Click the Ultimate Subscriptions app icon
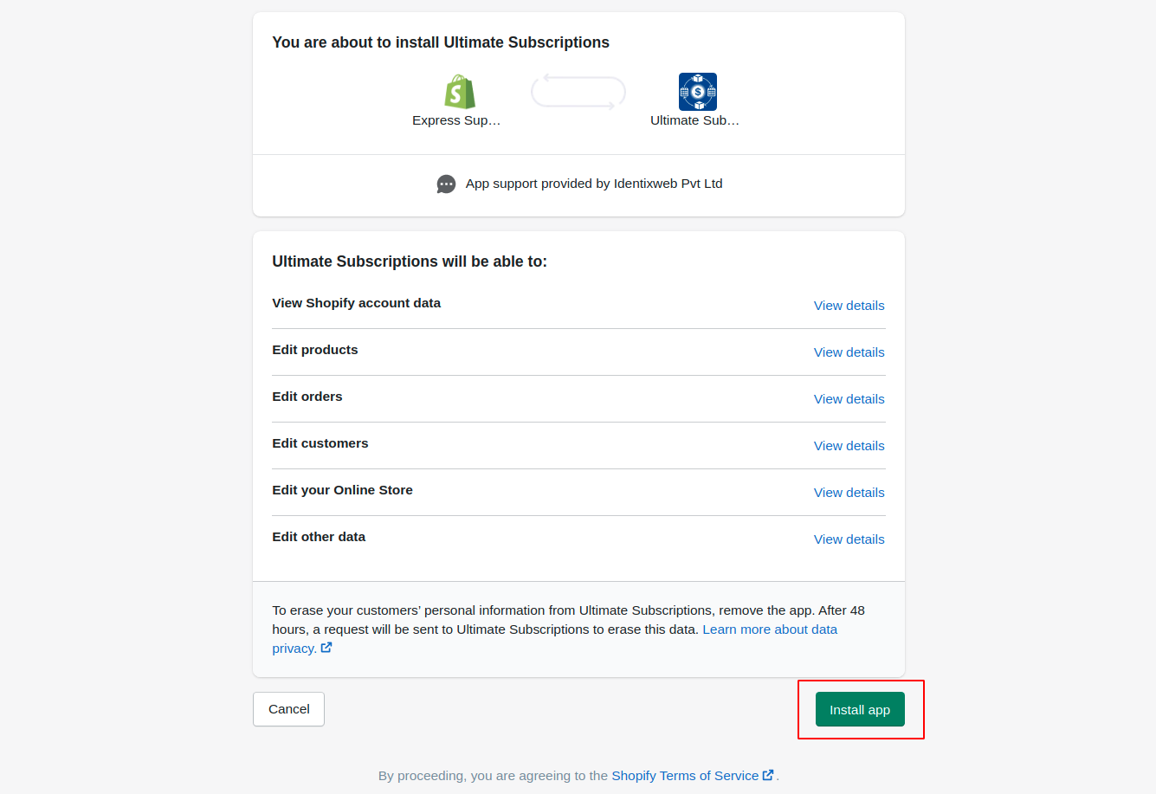The width and height of the screenshot is (1156, 794). (697, 92)
